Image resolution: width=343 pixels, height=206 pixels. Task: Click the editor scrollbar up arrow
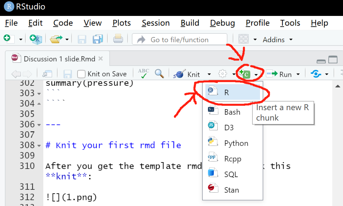tap(338, 86)
